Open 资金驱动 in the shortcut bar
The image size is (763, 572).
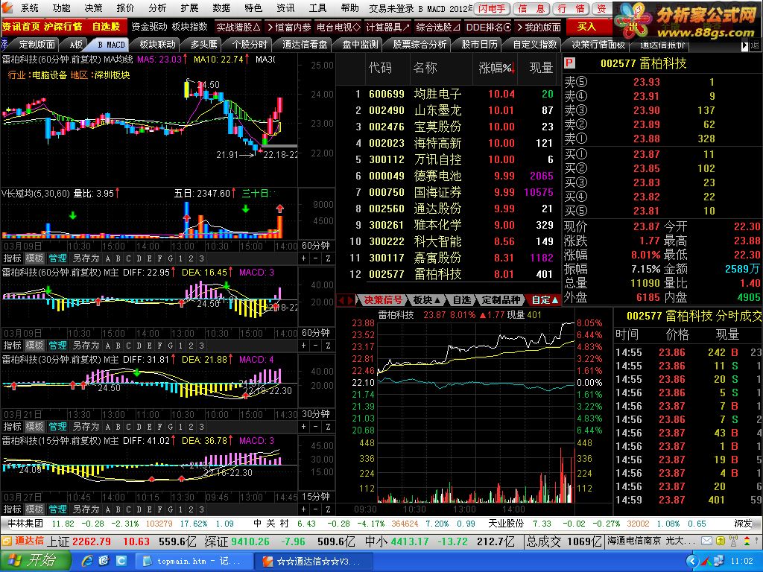149,27
